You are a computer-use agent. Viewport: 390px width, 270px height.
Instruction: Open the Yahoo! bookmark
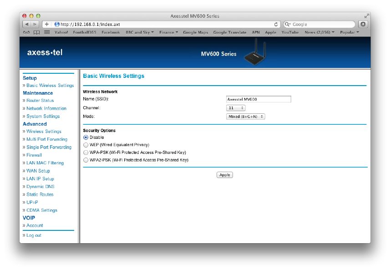[x=61, y=32]
